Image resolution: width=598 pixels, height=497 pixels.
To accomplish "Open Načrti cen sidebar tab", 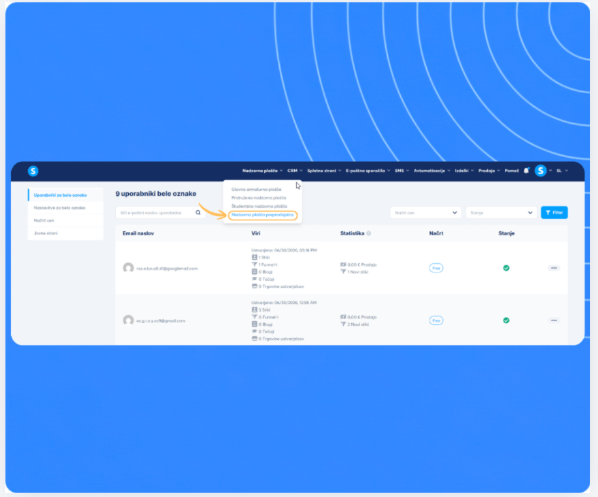I will point(66,220).
